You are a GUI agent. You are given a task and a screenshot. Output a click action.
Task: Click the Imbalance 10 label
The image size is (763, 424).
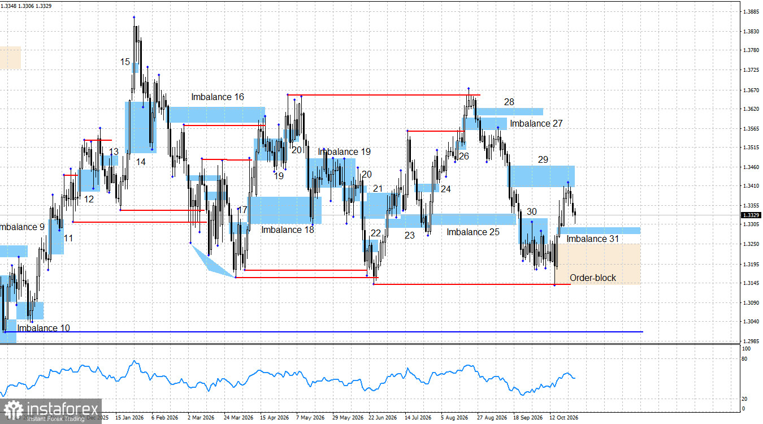[44, 328]
